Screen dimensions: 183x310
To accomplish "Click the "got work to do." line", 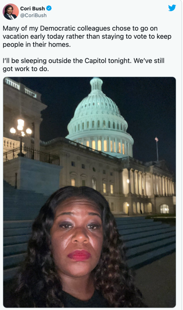I will 26,69.
